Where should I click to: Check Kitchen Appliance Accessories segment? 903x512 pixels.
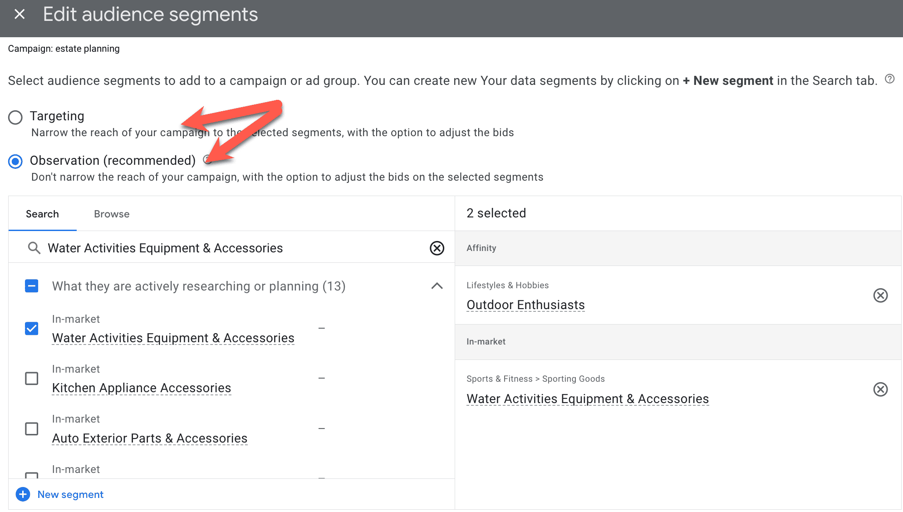pos(32,379)
